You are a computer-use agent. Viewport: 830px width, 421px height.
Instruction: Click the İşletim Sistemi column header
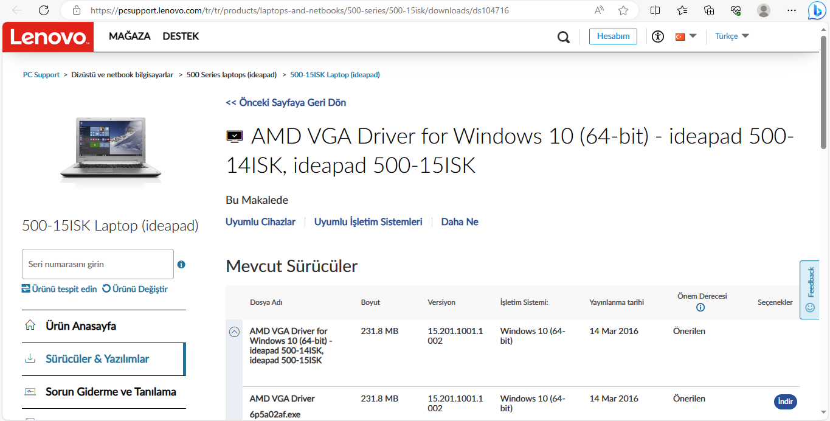pyautogui.click(x=524, y=302)
